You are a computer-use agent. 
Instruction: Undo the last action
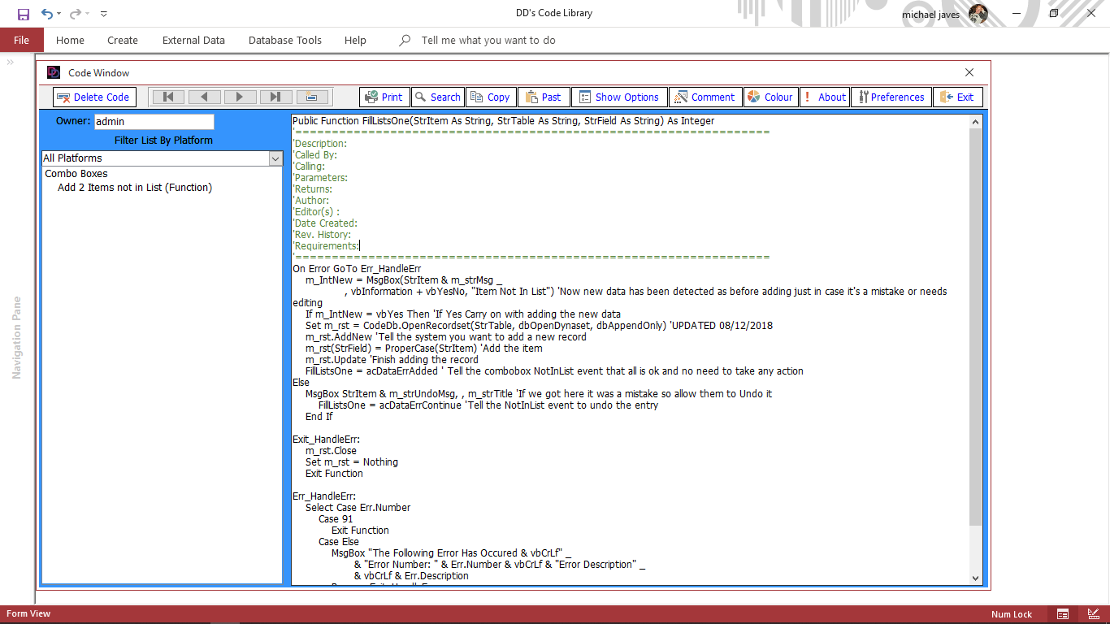pyautogui.click(x=46, y=14)
